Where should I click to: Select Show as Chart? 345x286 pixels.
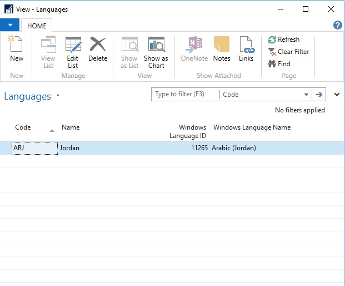coord(156,46)
